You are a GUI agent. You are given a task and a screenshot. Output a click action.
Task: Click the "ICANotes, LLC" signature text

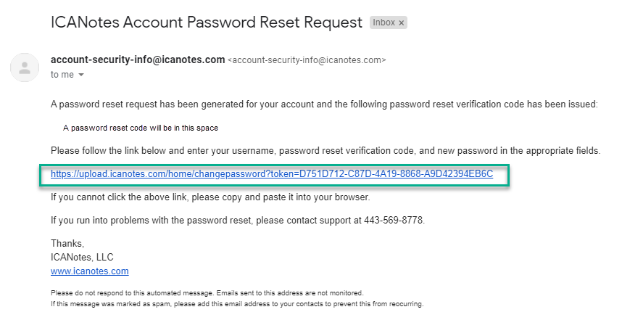point(82,257)
